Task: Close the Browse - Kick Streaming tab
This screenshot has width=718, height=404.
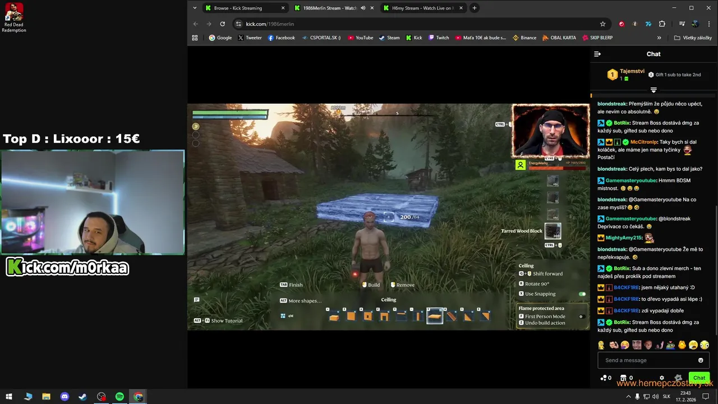Action: pyautogui.click(x=283, y=8)
